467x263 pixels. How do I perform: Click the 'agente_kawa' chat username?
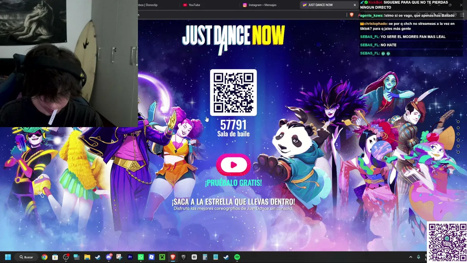(x=371, y=16)
